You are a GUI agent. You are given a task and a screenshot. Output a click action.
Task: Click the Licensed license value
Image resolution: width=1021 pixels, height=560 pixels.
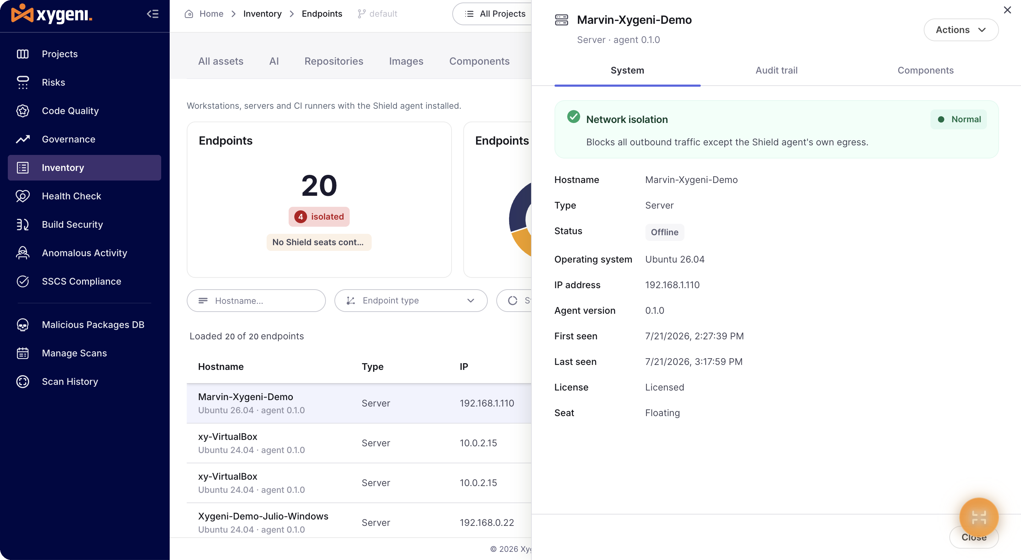point(664,387)
